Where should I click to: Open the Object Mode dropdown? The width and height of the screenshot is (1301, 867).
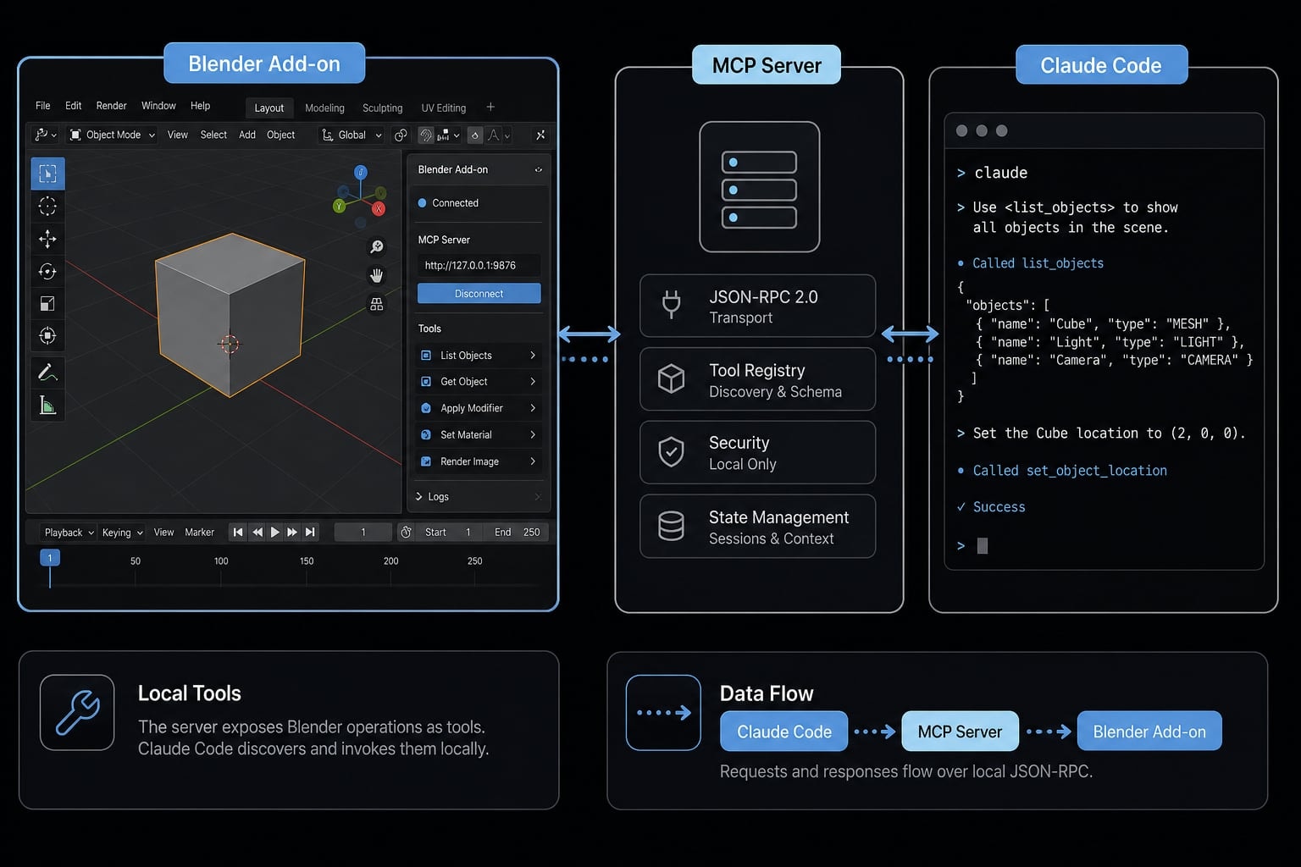point(112,135)
